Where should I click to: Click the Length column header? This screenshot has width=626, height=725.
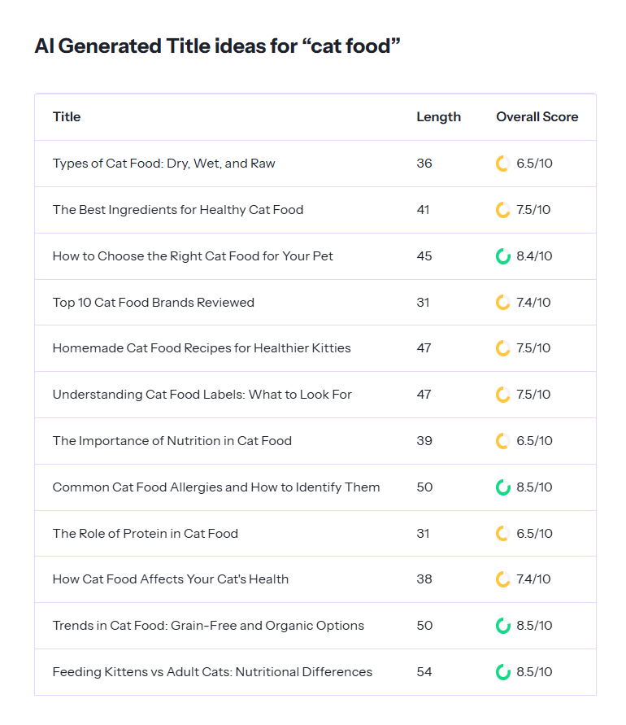tap(438, 117)
